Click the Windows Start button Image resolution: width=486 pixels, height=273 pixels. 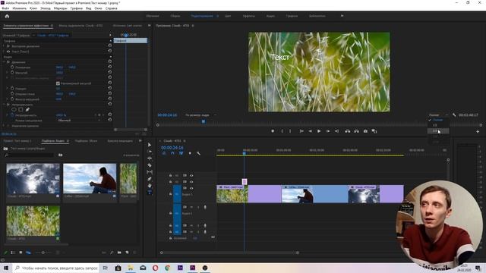point(6,268)
